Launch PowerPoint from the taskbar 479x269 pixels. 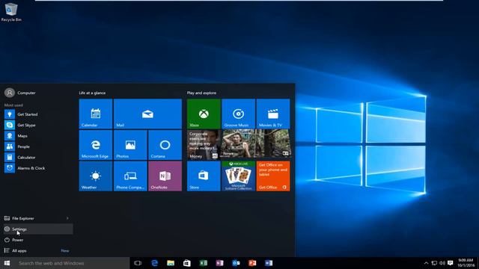point(252,263)
